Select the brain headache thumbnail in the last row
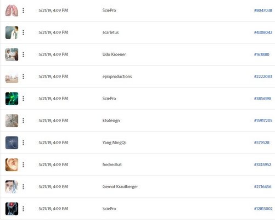 point(12,208)
